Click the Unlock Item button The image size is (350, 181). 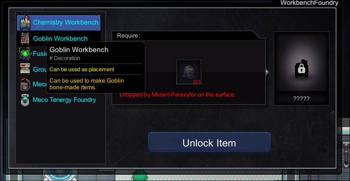coord(209,142)
